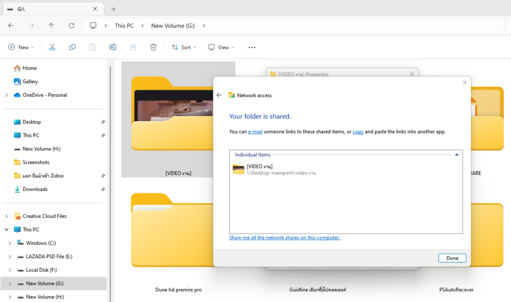The height and width of the screenshot is (302, 511).
Task: Click This PC in the address bar
Action: click(124, 26)
